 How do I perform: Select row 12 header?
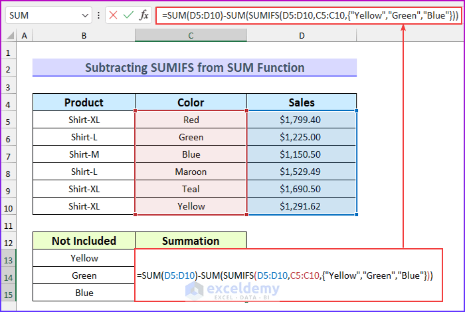tap(9, 241)
